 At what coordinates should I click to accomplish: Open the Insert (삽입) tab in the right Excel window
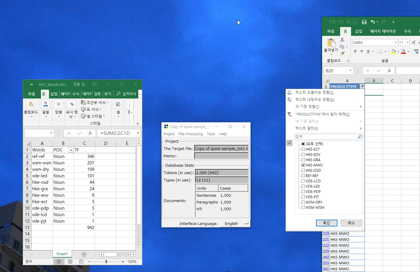point(359,31)
